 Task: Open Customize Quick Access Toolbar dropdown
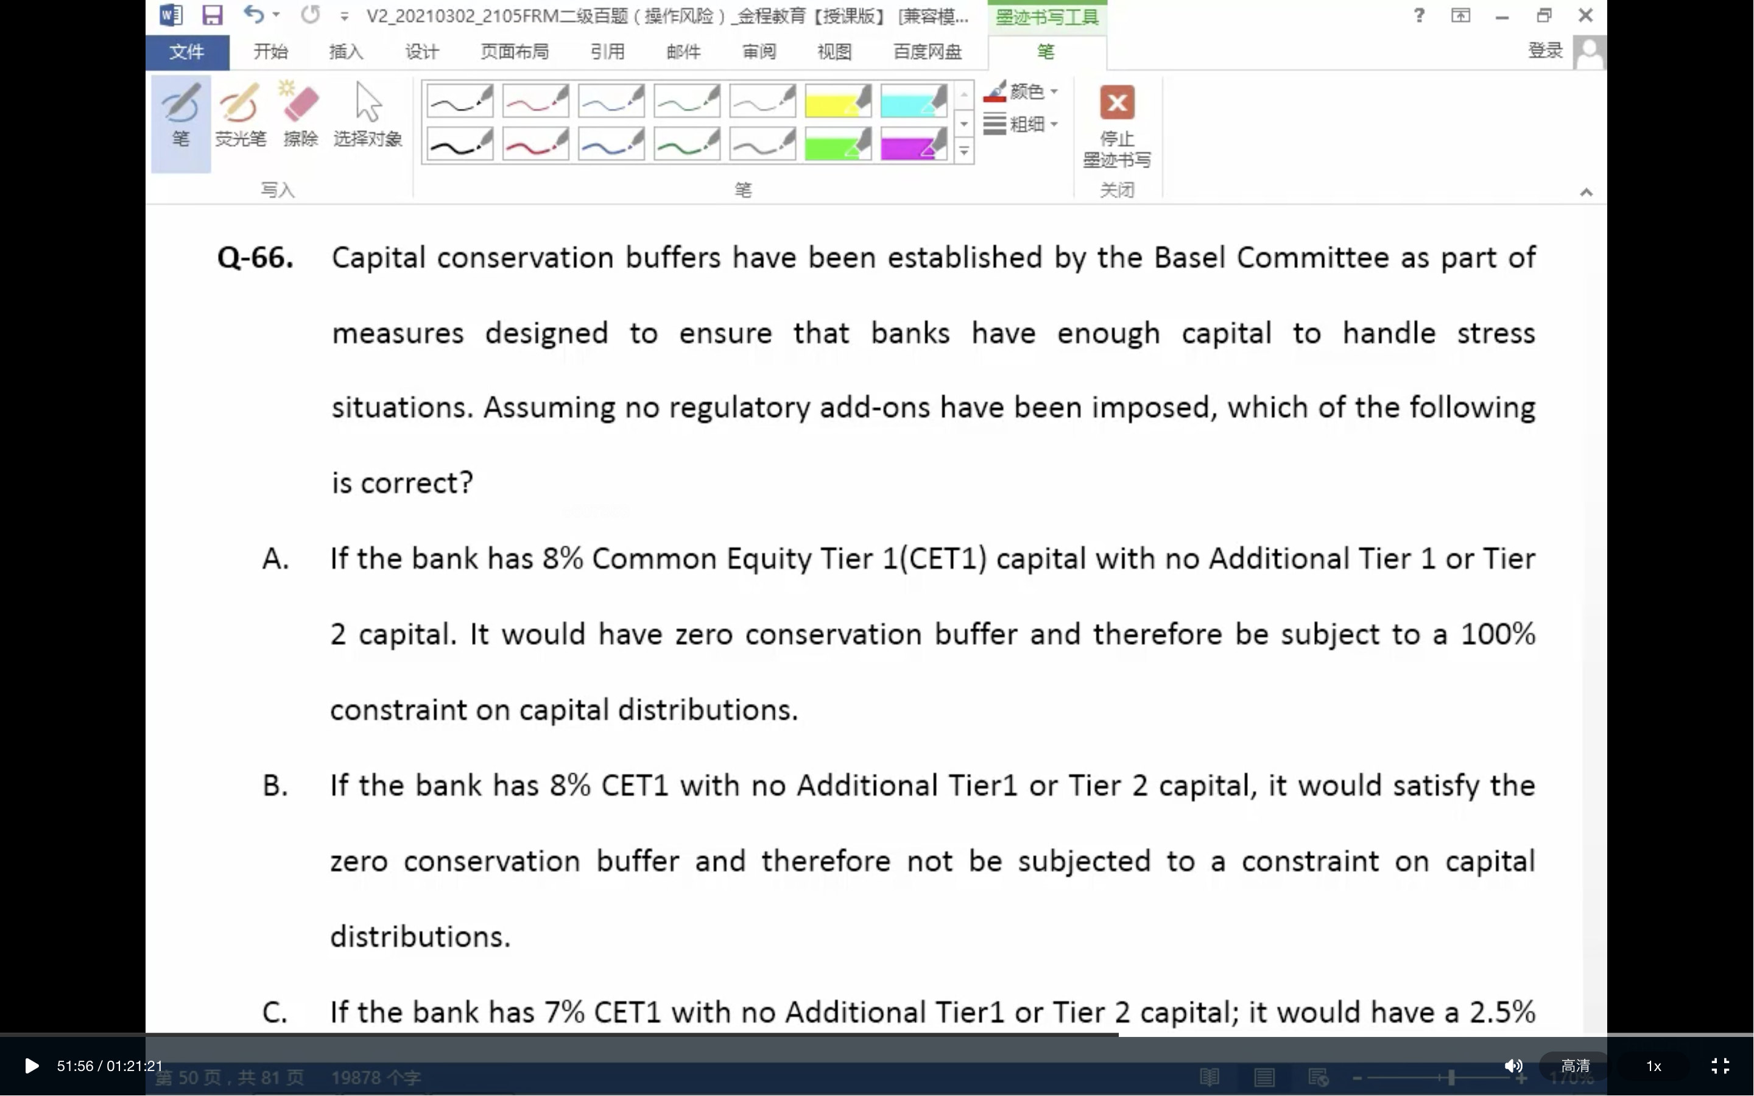(344, 16)
